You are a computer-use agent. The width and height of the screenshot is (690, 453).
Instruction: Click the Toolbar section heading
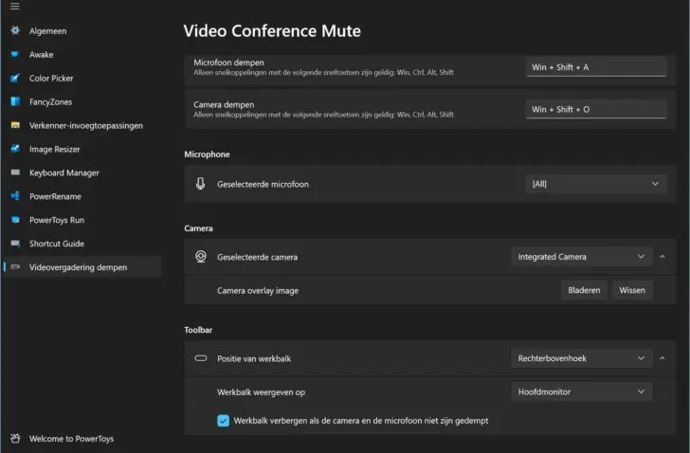(x=198, y=330)
